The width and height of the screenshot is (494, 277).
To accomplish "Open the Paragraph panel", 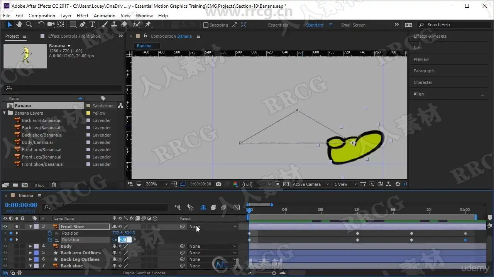I will (x=424, y=71).
